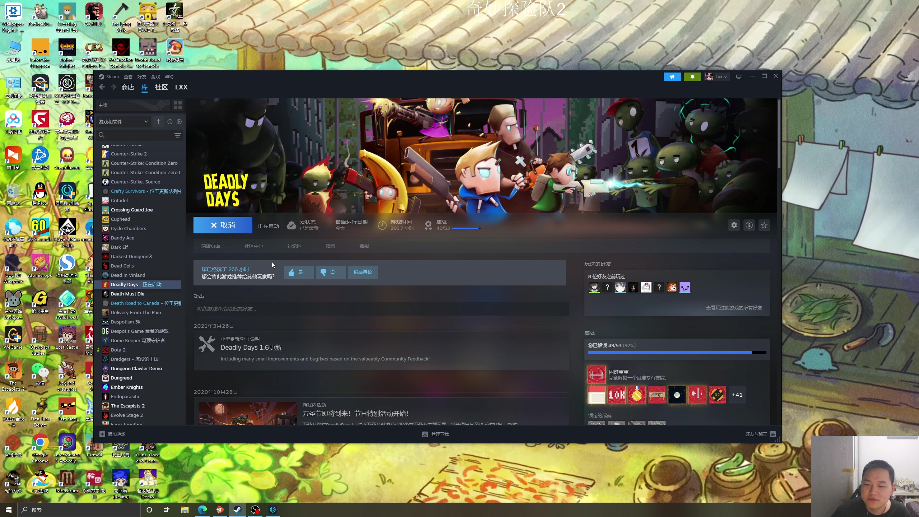Image resolution: width=919 pixels, height=517 pixels.
Task: Open File Explorer from the taskbar
Action: pyautogui.click(x=185, y=510)
